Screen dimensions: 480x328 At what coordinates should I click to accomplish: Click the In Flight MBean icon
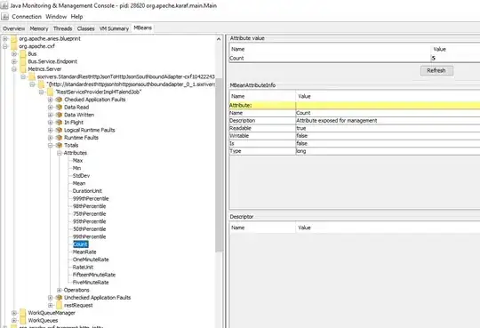(x=59, y=123)
